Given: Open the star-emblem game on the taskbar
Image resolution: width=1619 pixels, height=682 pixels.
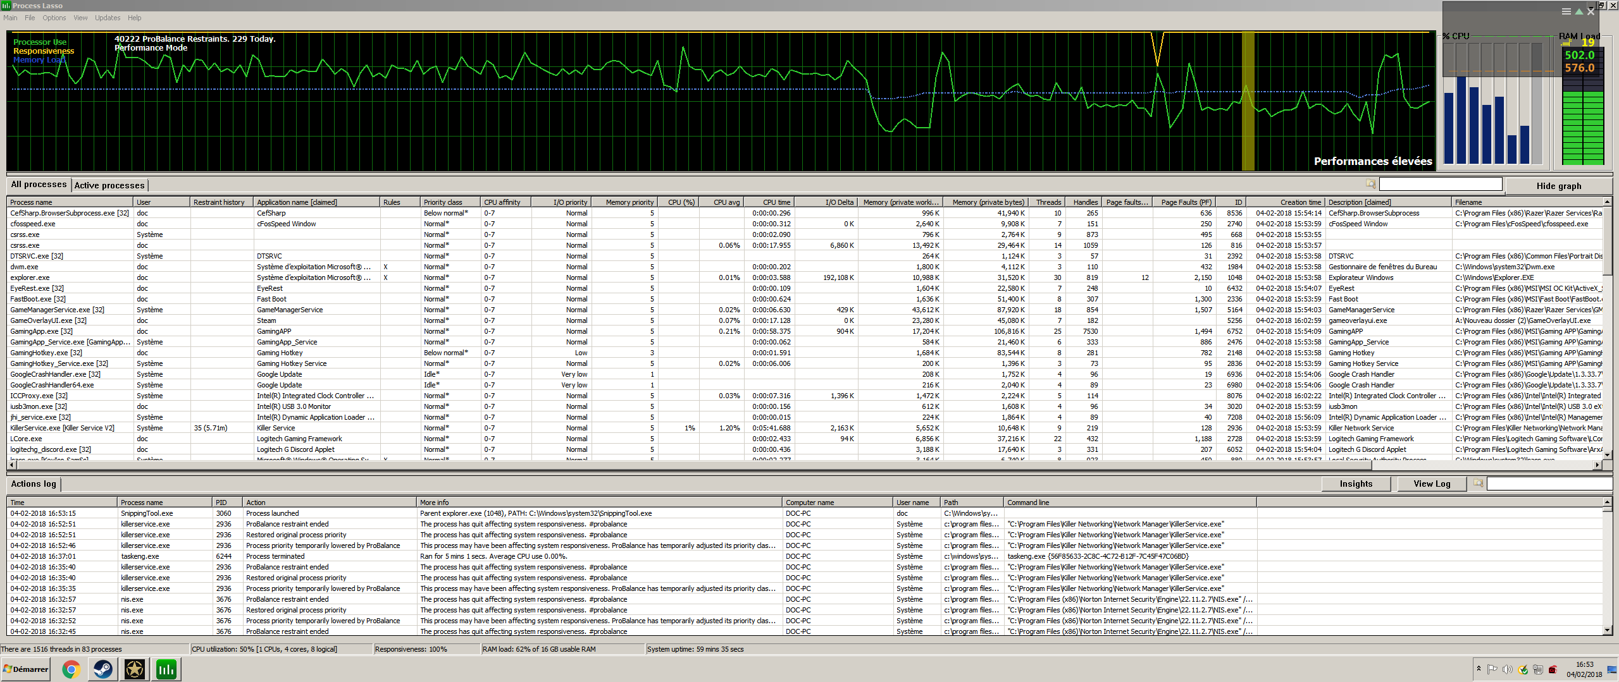Looking at the screenshot, I should coord(134,669).
